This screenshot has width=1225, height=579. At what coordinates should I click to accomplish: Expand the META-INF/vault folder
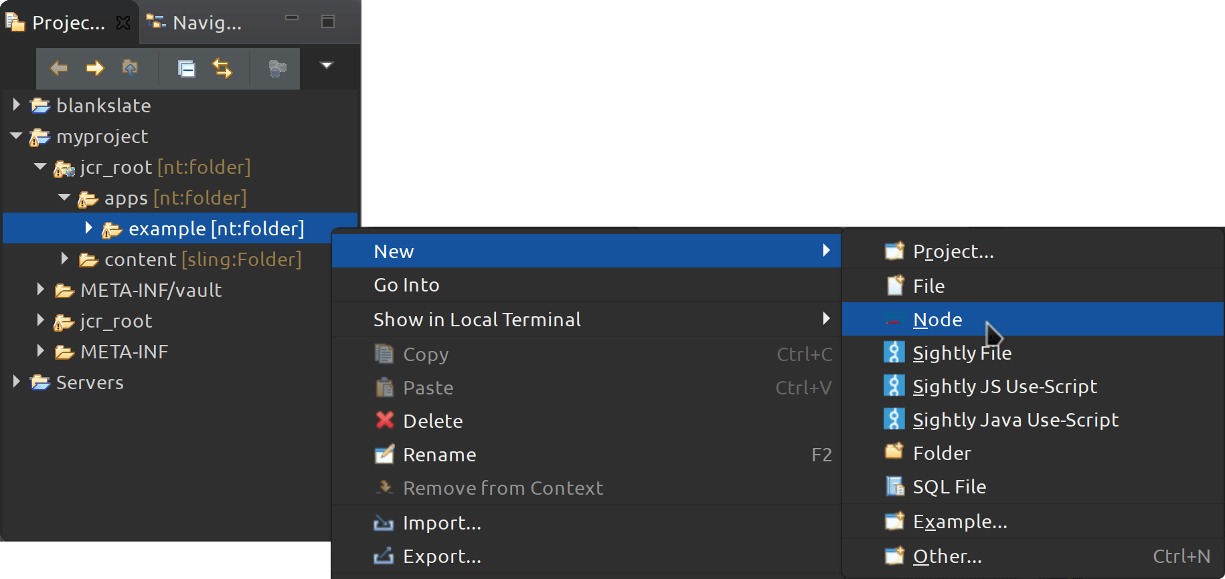pos(41,289)
